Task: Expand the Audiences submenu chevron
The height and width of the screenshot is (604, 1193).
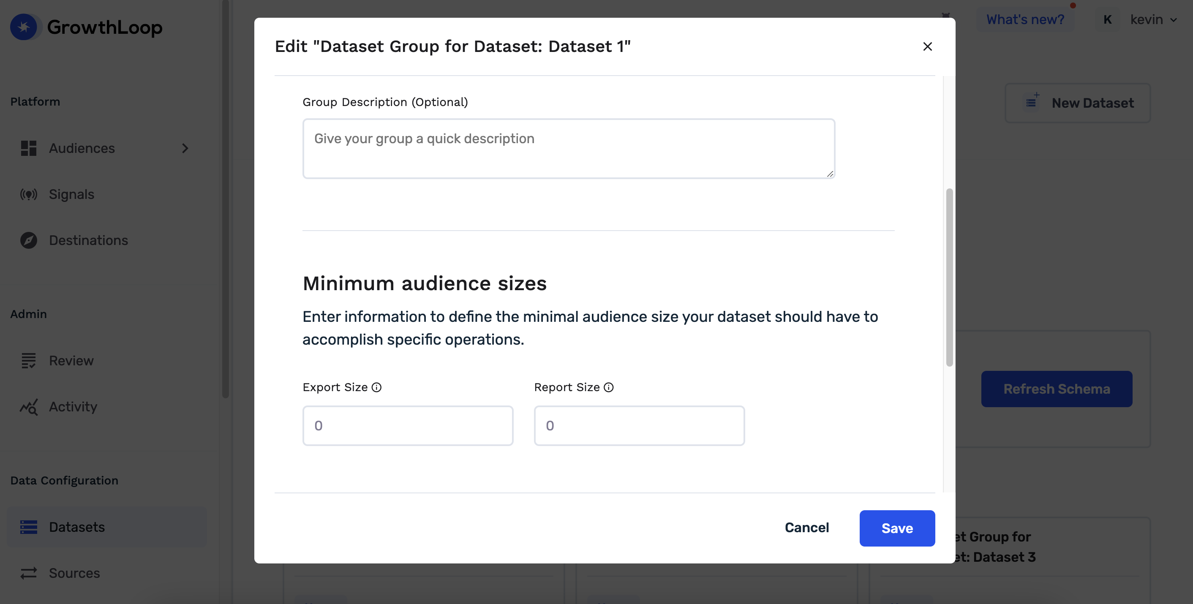Action: coord(185,148)
